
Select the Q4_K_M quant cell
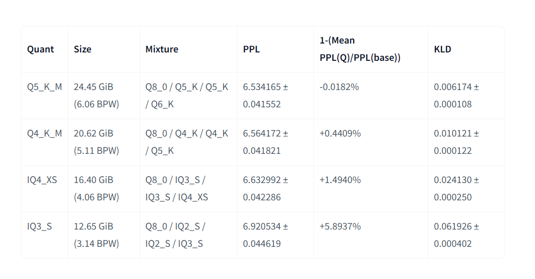(x=45, y=134)
